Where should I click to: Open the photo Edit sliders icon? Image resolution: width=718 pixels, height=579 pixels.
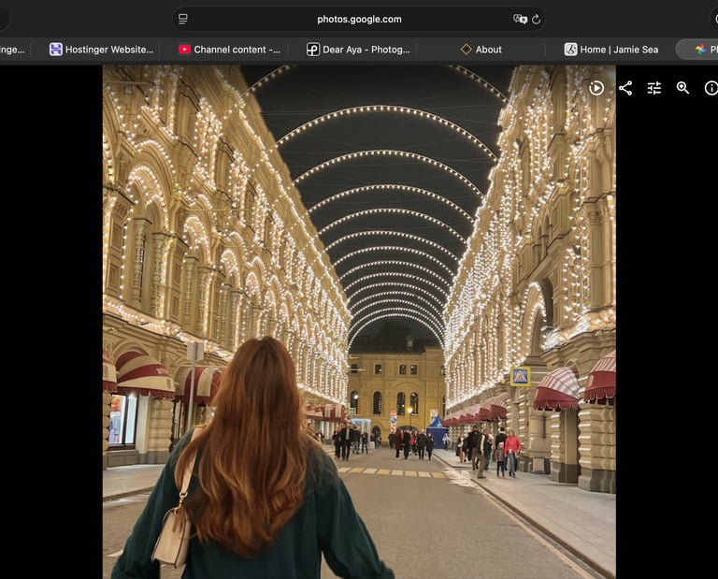click(x=654, y=88)
